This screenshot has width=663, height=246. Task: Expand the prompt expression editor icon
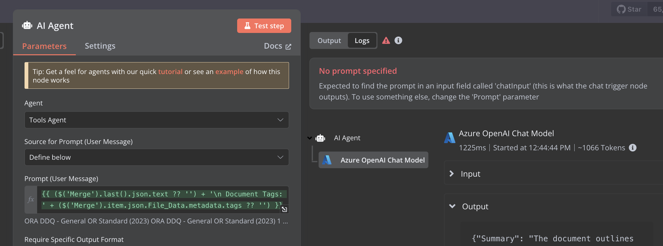click(284, 209)
